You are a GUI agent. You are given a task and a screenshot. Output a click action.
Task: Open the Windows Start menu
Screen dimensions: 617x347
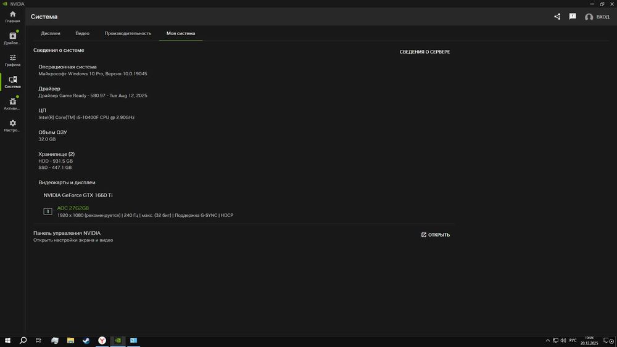click(x=7, y=340)
